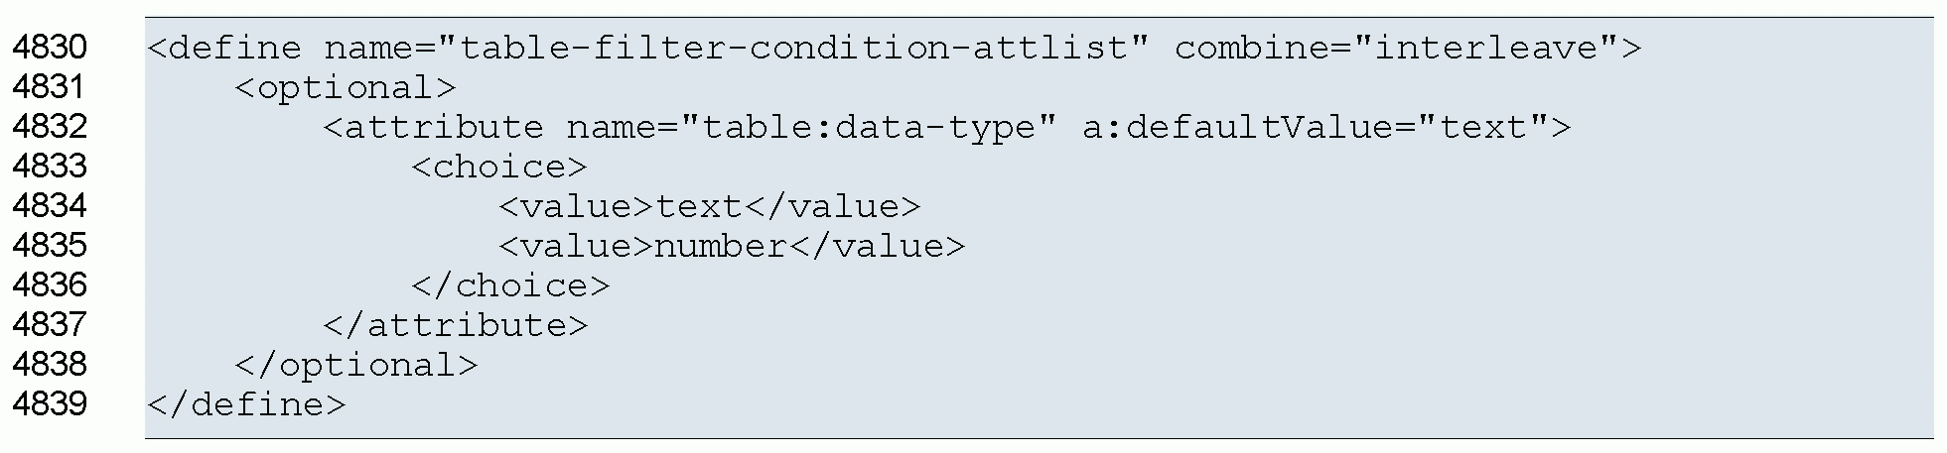Click the opening choice tag
Image resolution: width=1947 pixels, height=453 pixels.
[x=499, y=167]
